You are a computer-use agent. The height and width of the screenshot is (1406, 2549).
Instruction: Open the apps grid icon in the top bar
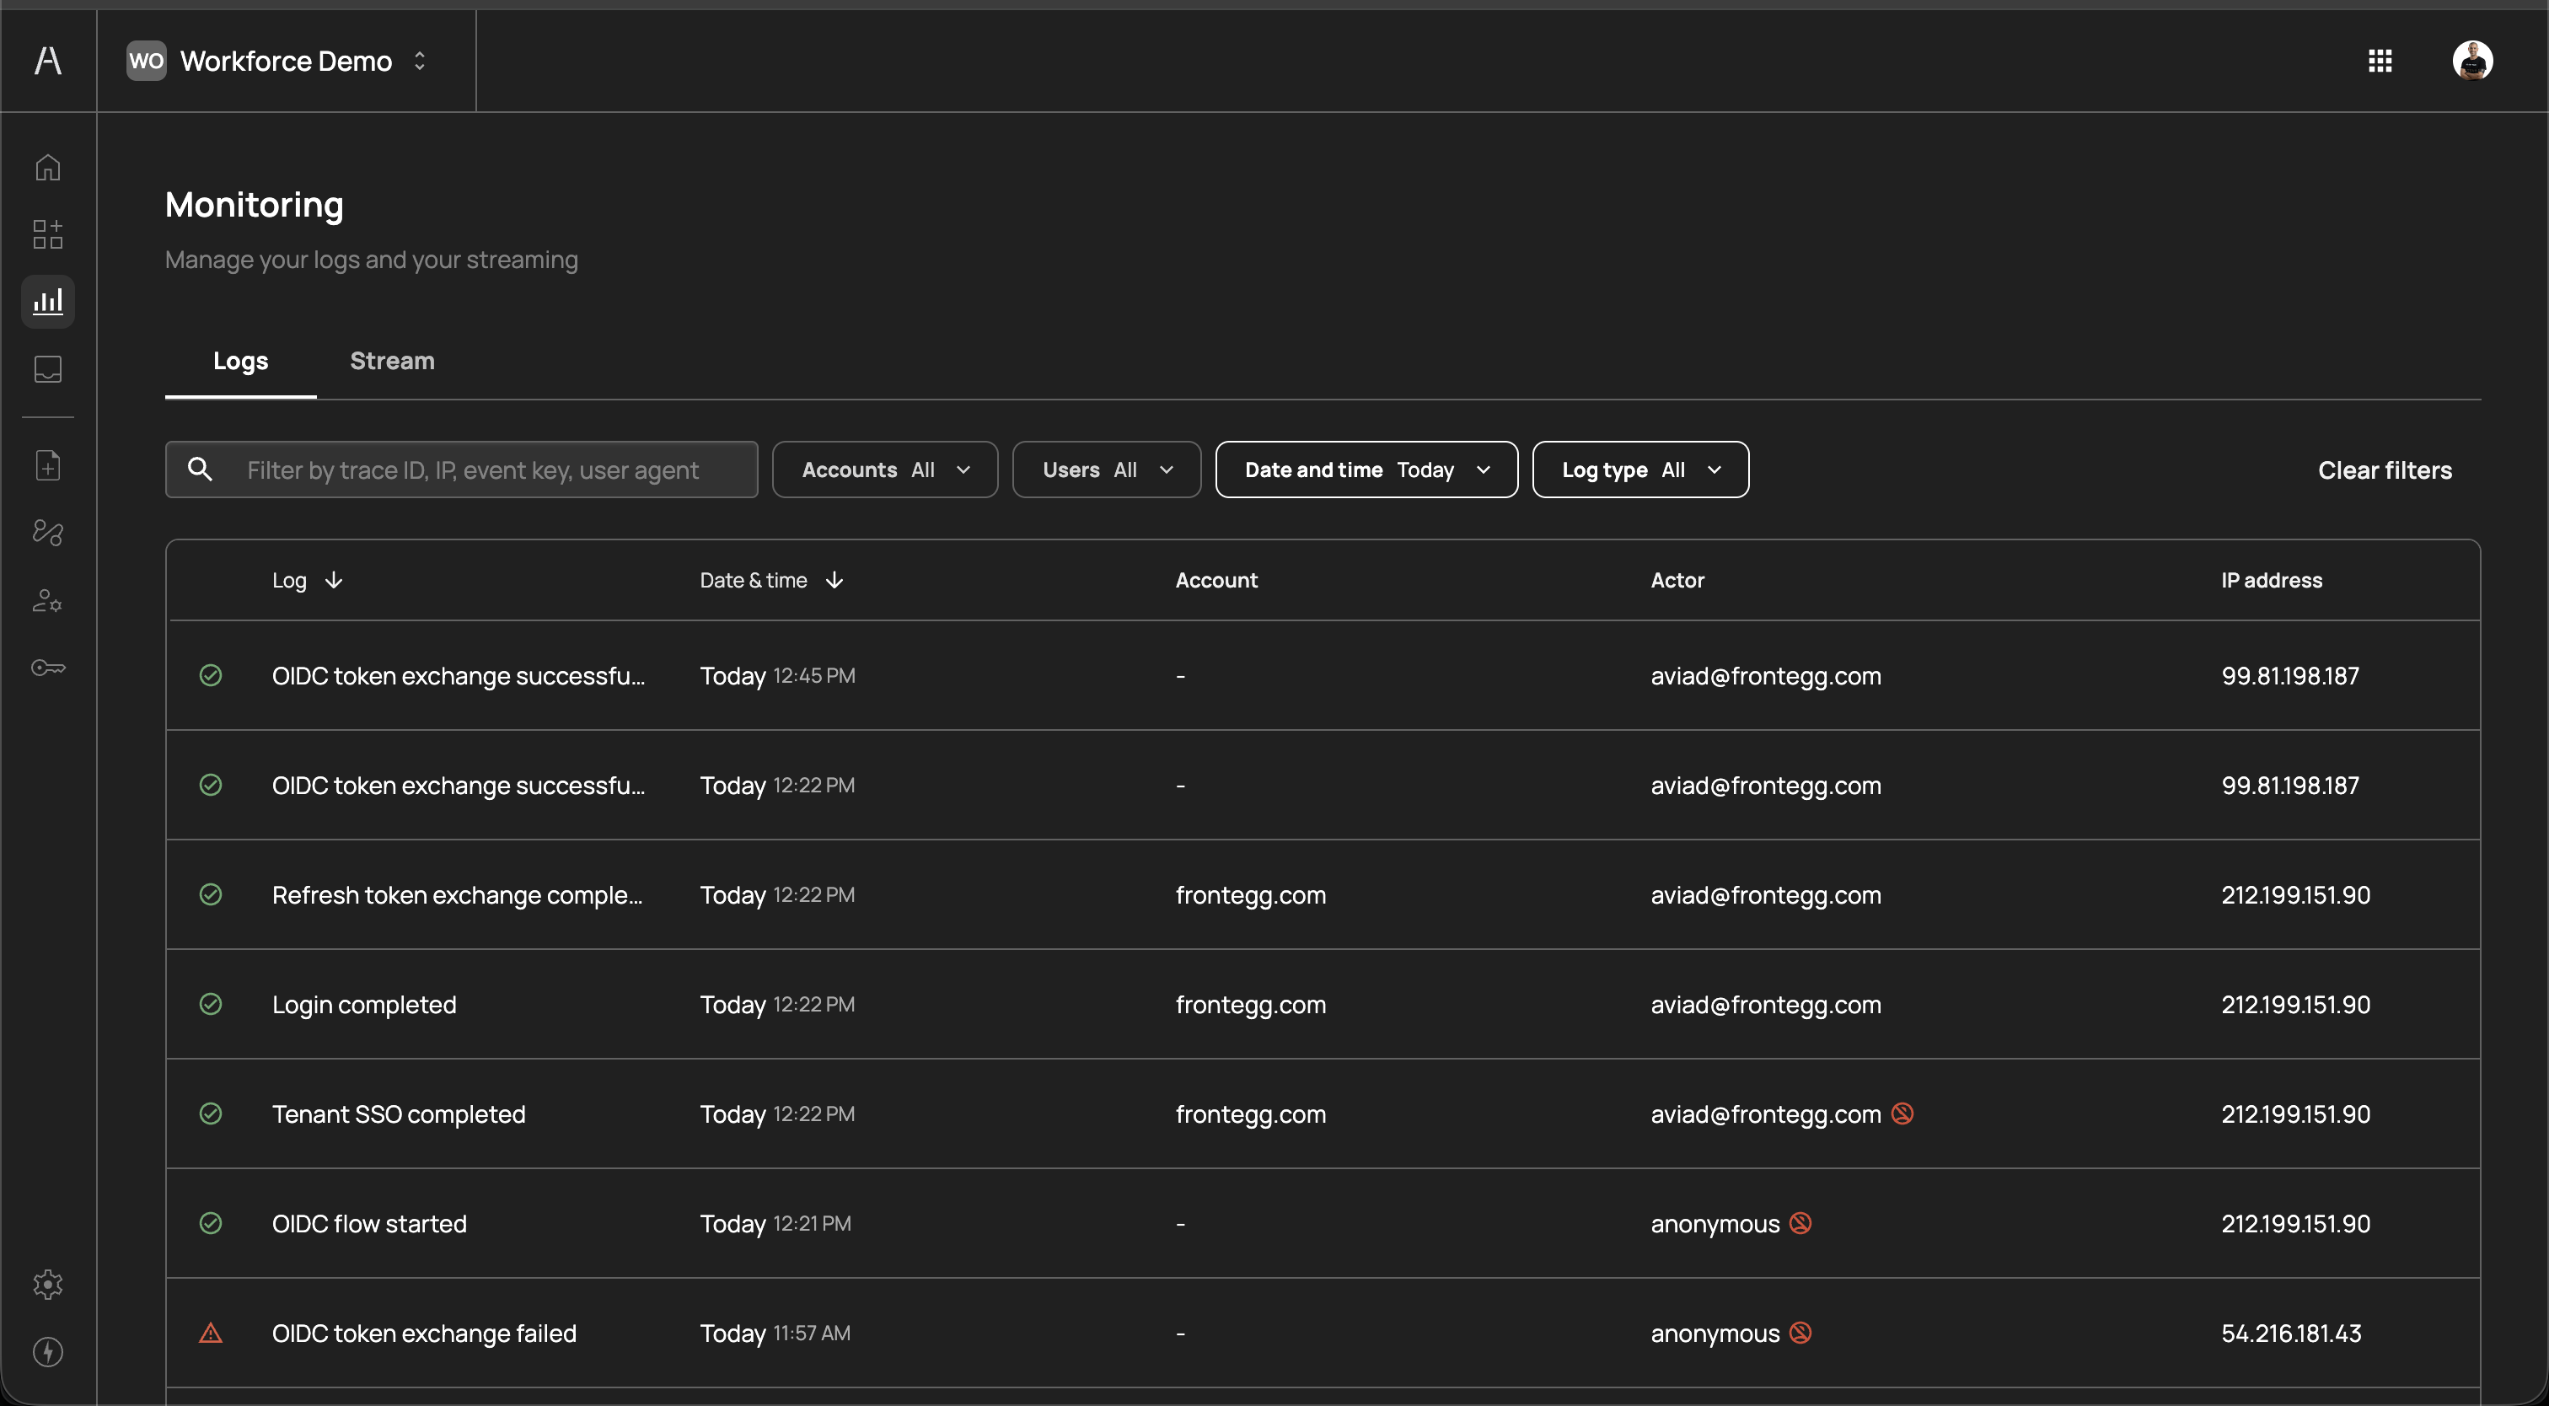click(2380, 62)
